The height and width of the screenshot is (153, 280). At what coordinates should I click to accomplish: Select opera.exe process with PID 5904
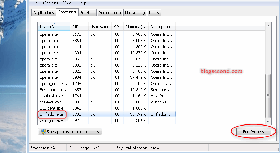107,77
